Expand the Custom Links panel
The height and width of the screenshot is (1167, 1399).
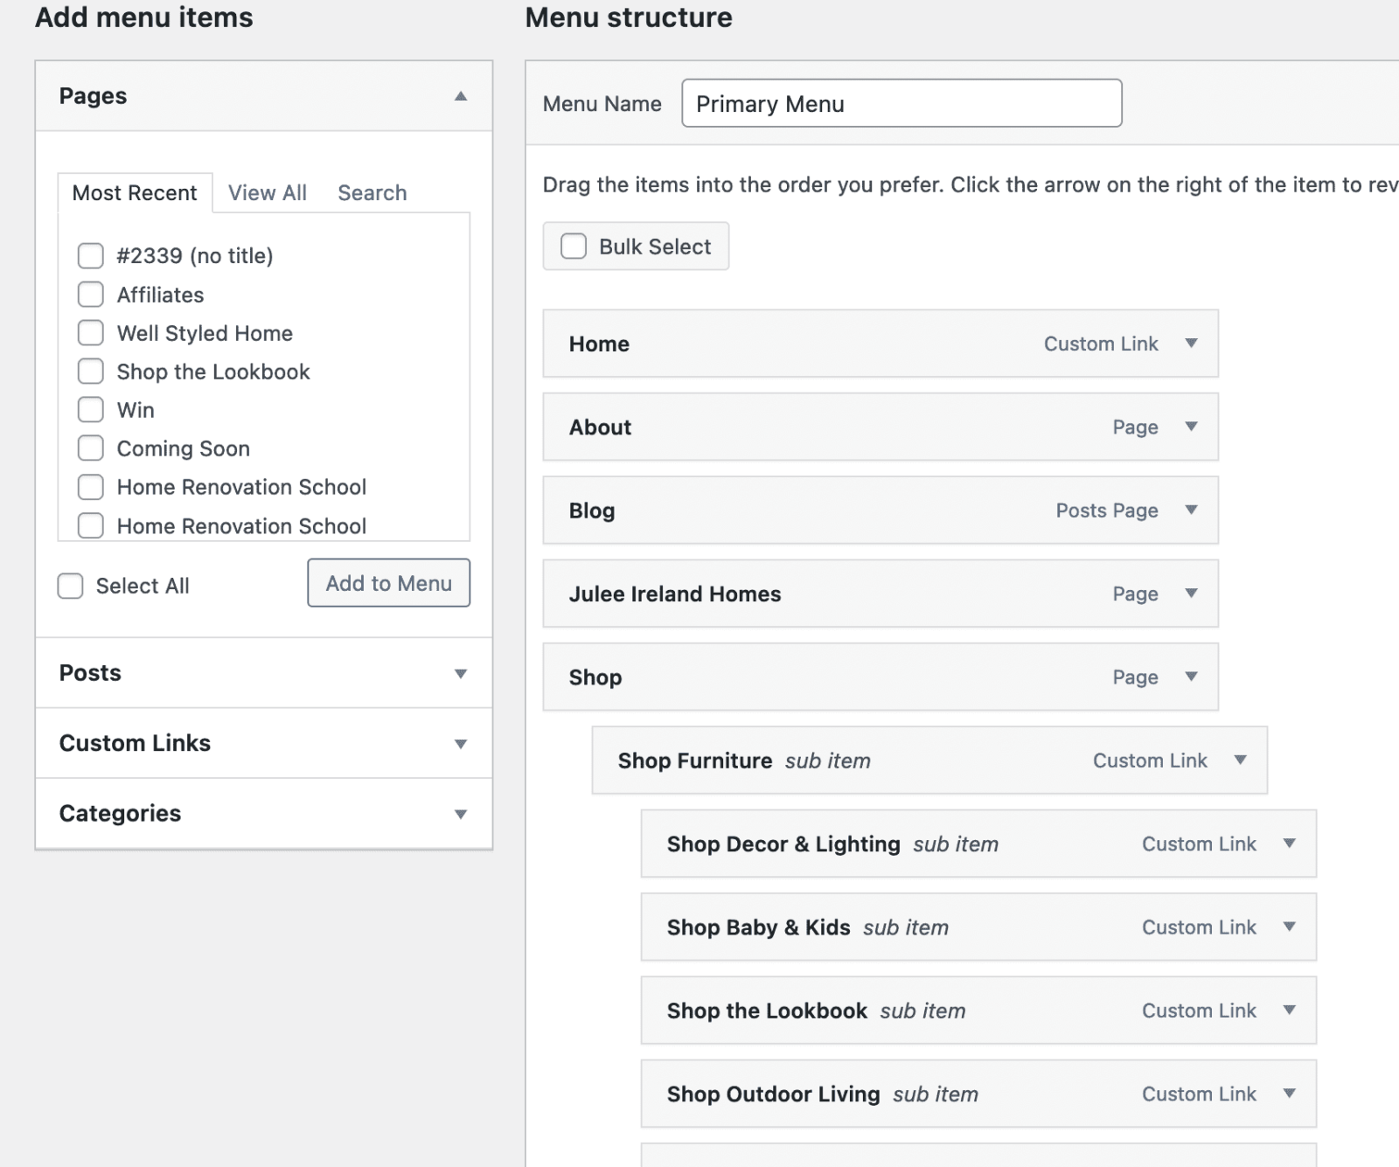(461, 744)
